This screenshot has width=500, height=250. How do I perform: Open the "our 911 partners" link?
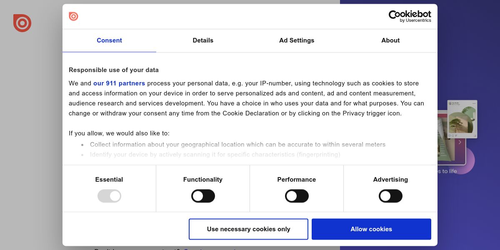tap(119, 83)
